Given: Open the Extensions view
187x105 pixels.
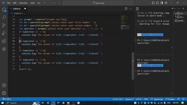Looking at the screenshot, I should (x=4, y=41).
